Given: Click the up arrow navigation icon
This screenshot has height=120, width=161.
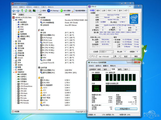Looking at the screenshot, I should coord(22,10).
